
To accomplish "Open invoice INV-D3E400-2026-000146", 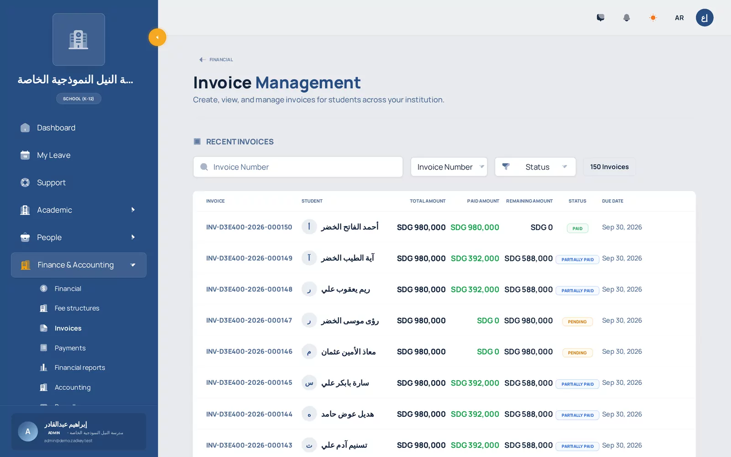I will point(249,351).
